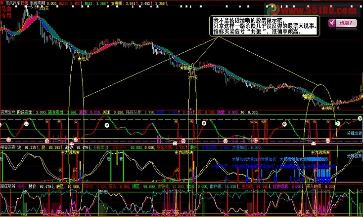This screenshot has height=217, width=363.
Task: Click the 清仓卖出: 3.650 value
Action: pos(62,112)
